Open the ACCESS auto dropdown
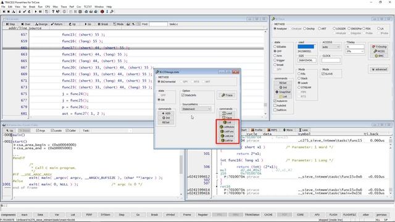Screen dimensions: 395x222 (331, 47)
